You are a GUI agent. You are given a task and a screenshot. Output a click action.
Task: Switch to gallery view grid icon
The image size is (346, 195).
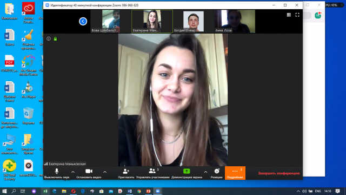tap(289, 15)
